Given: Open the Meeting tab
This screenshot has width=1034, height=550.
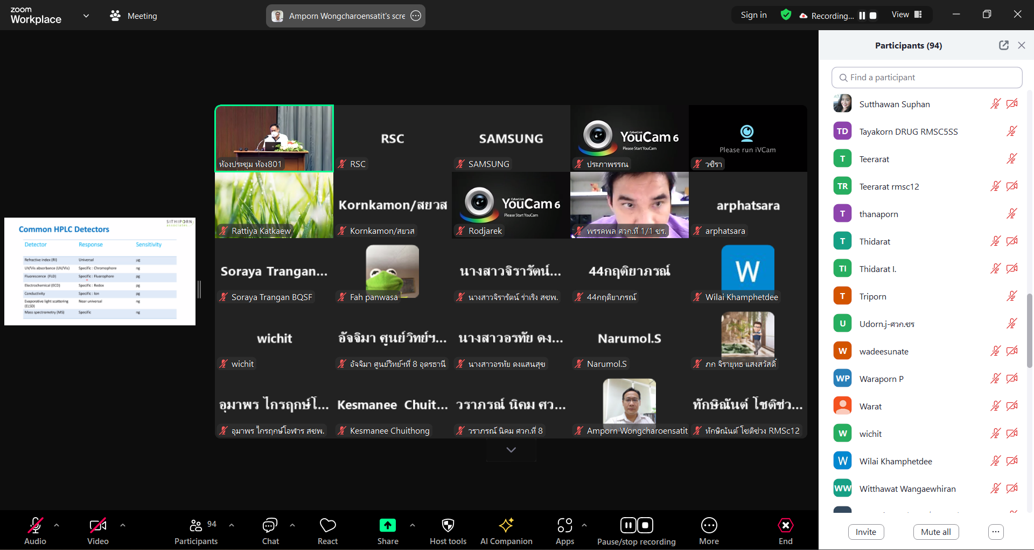Looking at the screenshot, I should tap(134, 16).
